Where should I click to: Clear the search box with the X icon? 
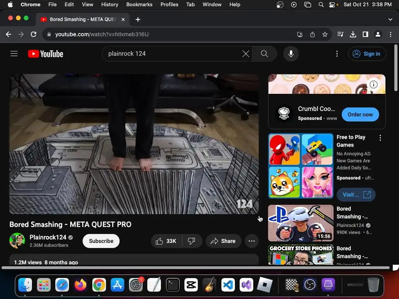pos(245,54)
